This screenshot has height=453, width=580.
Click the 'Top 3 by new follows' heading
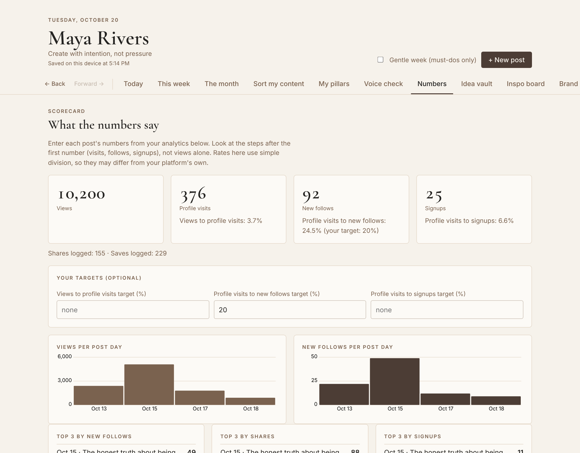(x=94, y=436)
